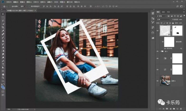Create a new group folder

(174, 109)
